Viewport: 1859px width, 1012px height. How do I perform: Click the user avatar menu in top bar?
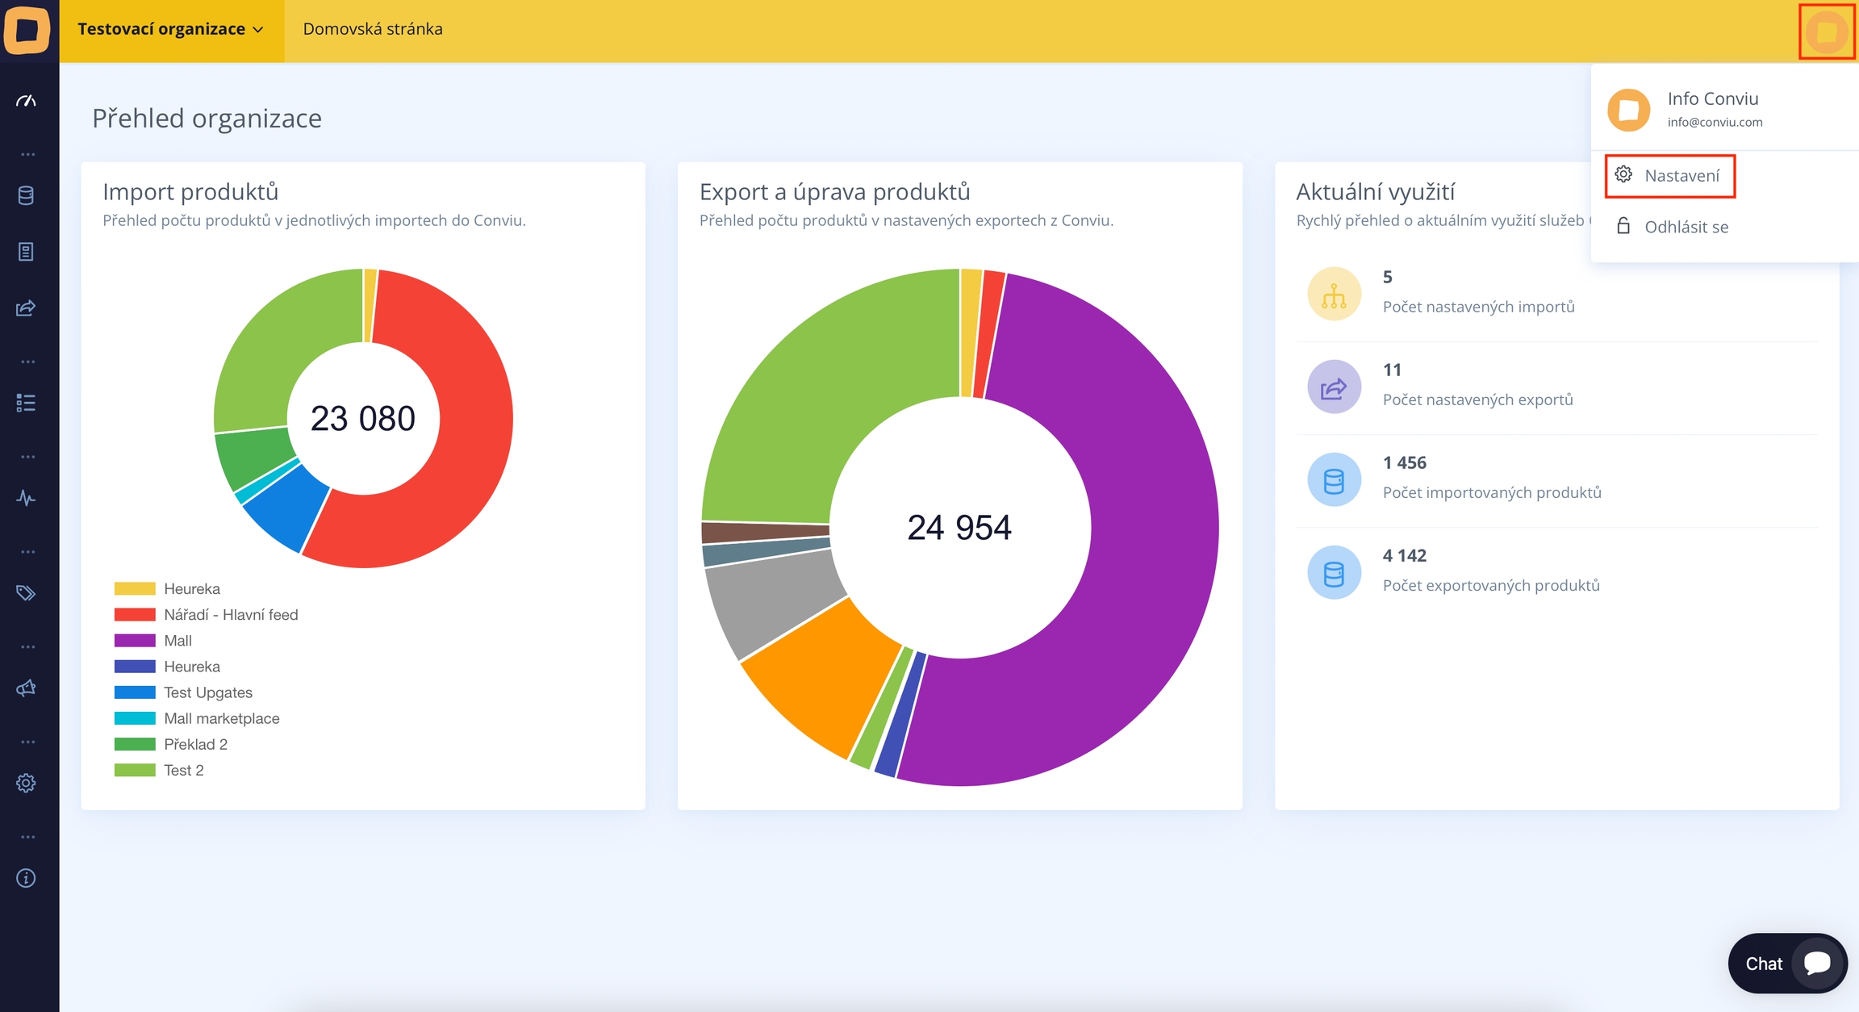click(x=1827, y=31)
